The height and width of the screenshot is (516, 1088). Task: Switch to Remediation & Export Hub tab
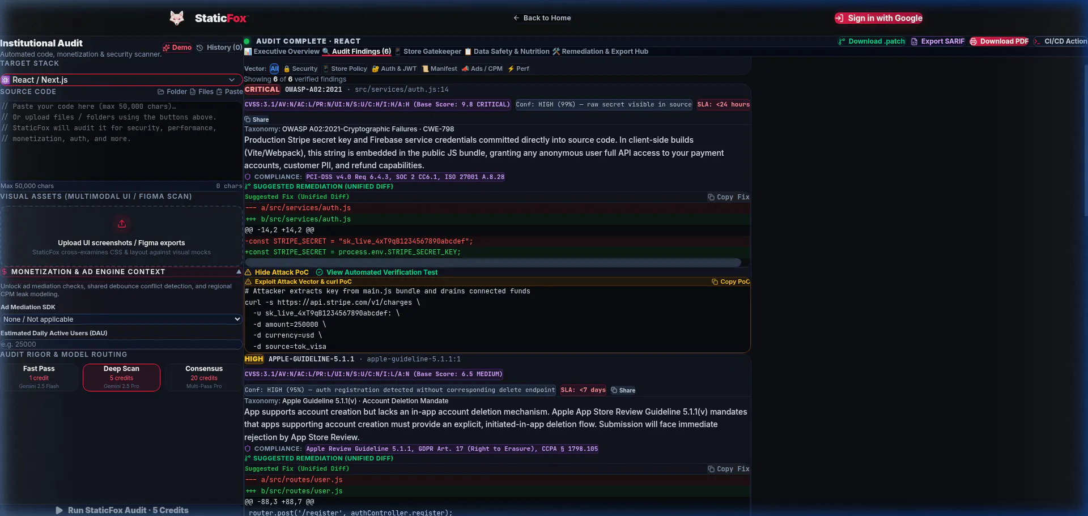tap(600, 52)
